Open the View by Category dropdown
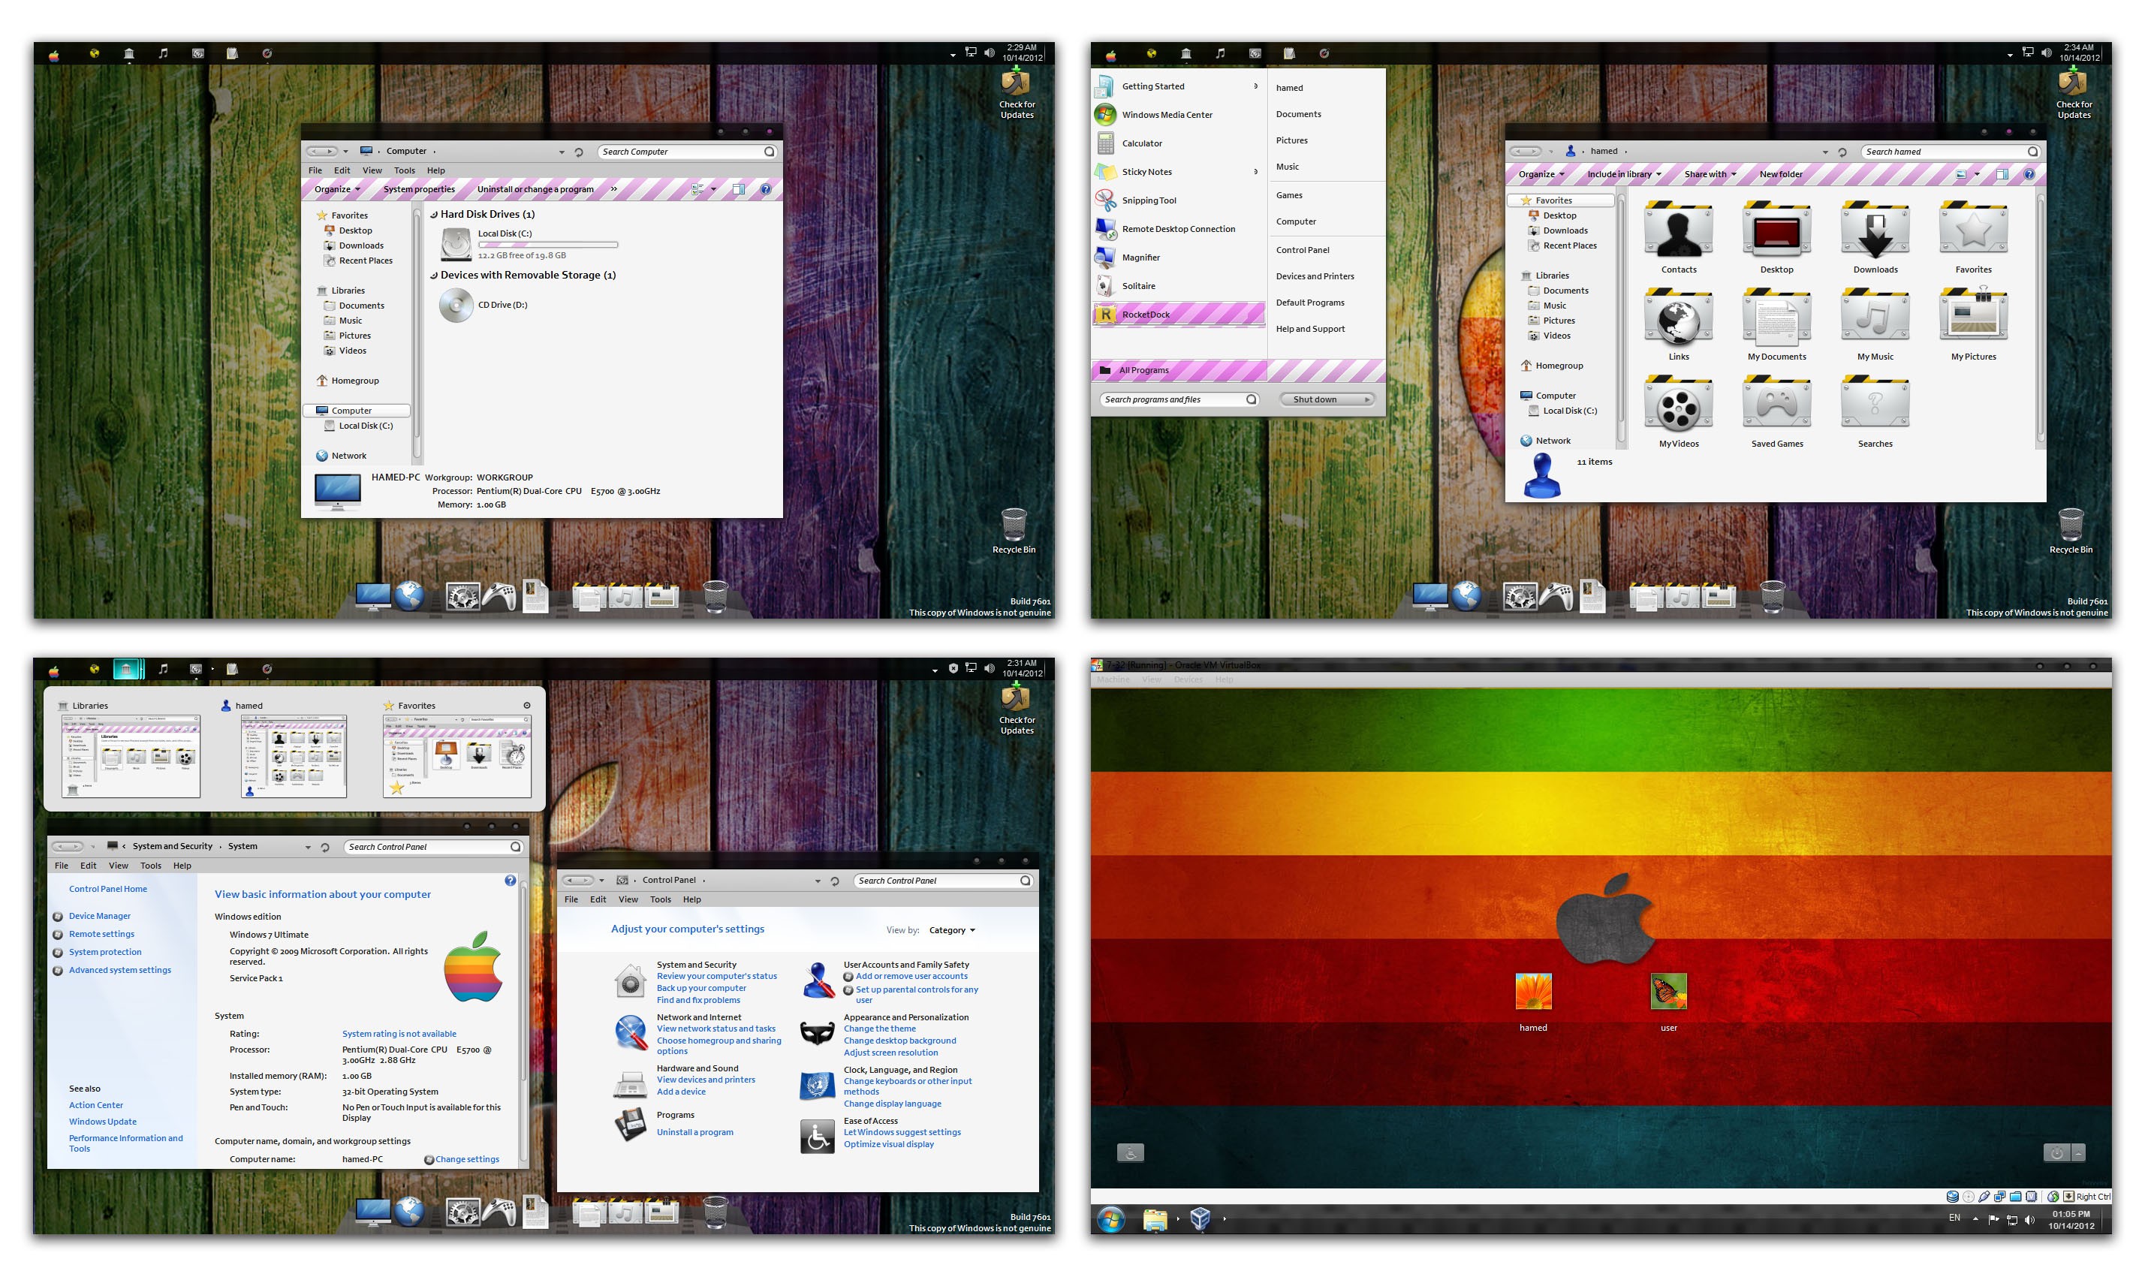This screenshot has height=1268, width=2142. (x=951, y=930)
